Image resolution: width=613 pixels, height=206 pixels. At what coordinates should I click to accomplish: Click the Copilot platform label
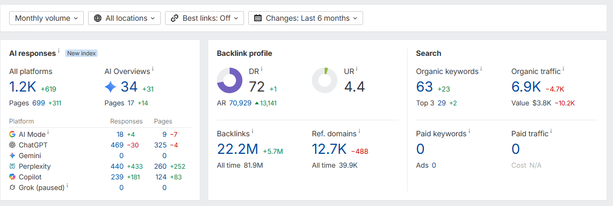[x=30, y=177]
